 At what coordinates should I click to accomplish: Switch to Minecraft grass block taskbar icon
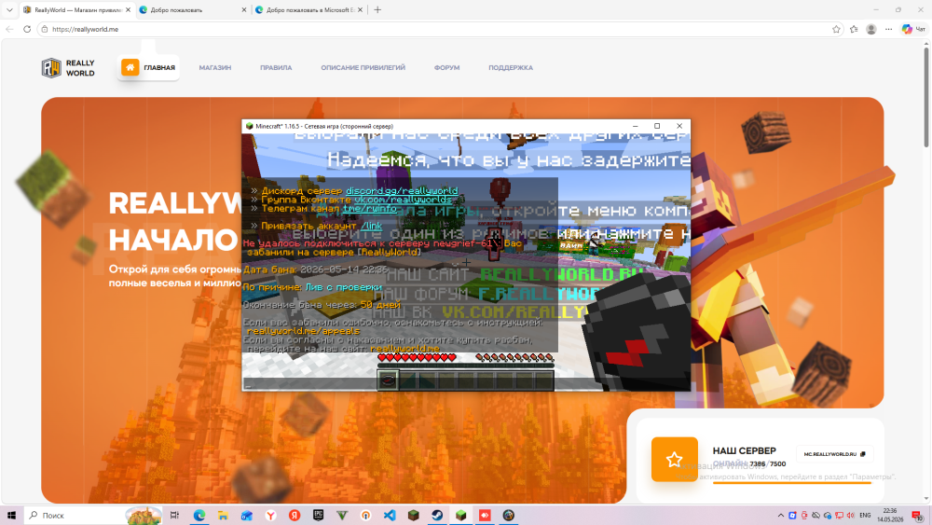(460, 516)
